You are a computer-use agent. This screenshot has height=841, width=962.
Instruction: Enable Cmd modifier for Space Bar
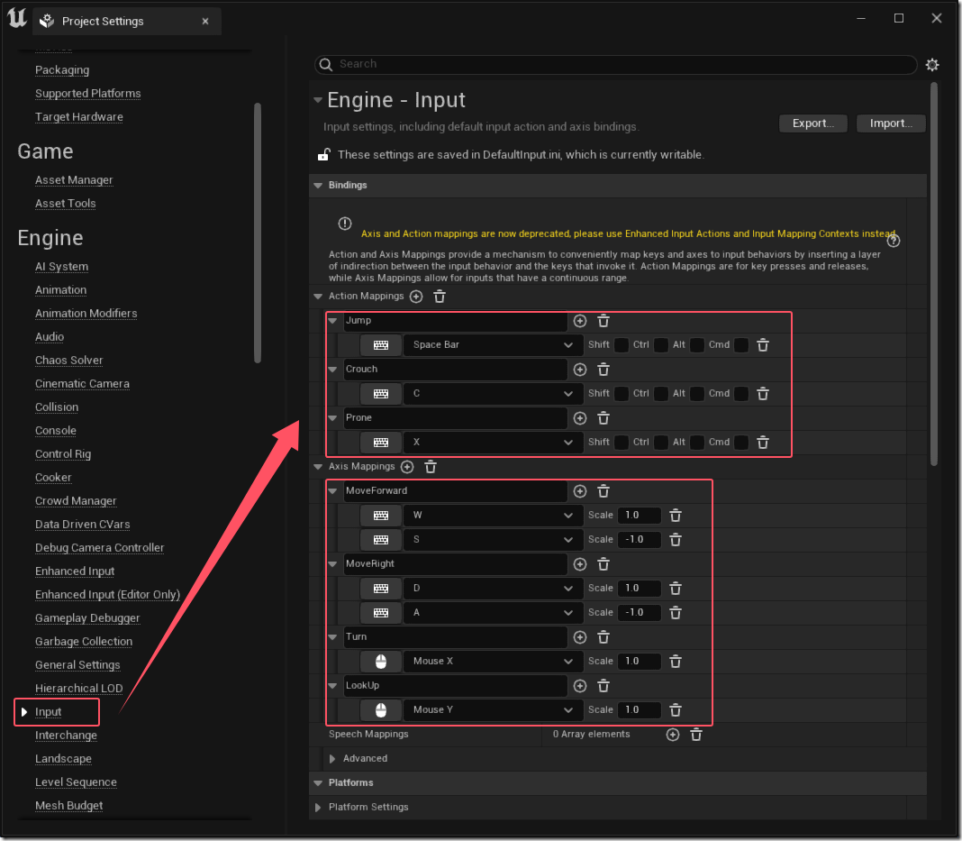pos(741,345)
